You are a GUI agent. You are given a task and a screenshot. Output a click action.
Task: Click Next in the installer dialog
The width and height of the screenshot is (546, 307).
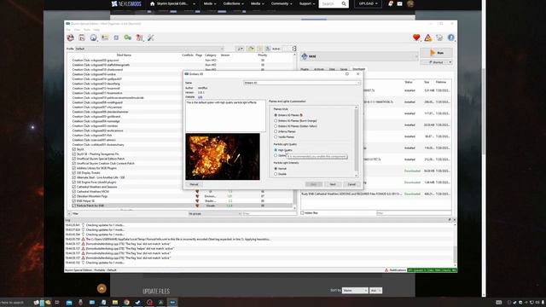point(333,184)
